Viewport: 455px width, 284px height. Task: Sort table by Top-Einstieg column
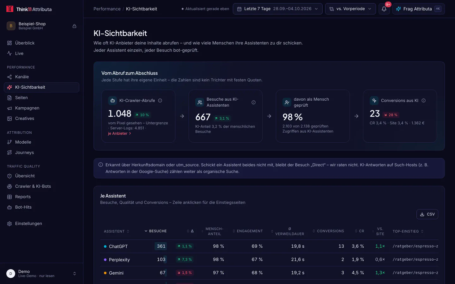tap(408, 231)
